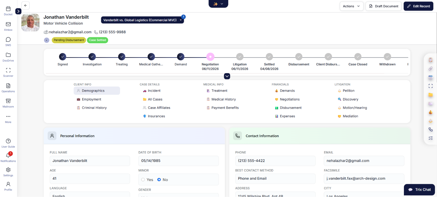
Task: Click clipboard icon in right quick panel
Action: [430, 60]
